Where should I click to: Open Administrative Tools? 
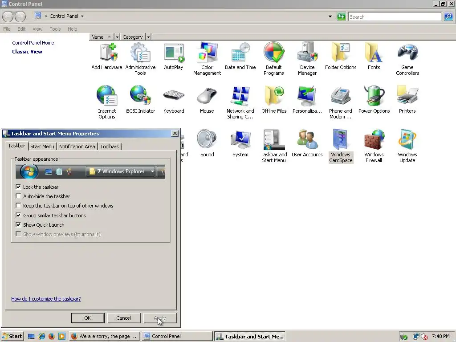pyautogui.click(x=140, y=59)
